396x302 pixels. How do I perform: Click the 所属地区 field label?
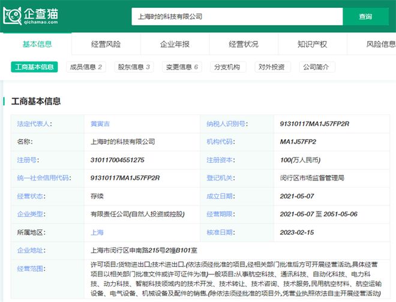click(x=31, y=232)
